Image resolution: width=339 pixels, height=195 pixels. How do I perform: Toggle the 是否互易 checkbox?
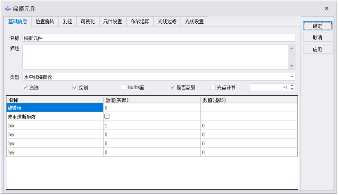click(173, 87)
